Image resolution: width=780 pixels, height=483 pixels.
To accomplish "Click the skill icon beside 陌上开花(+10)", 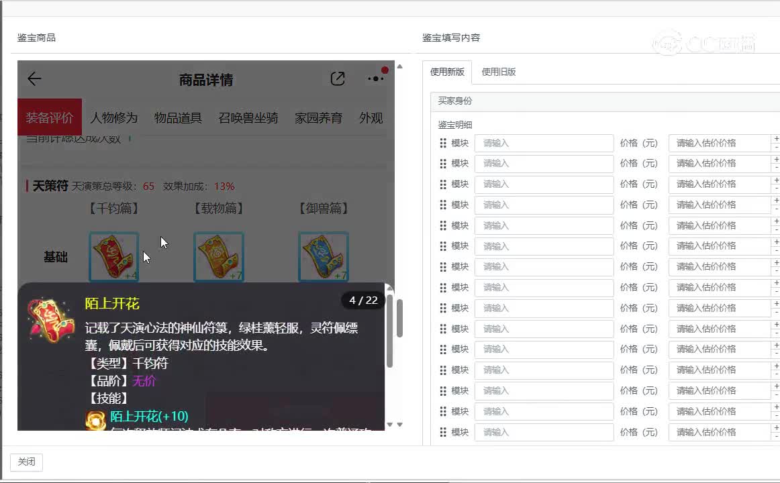I will [95, 421].
